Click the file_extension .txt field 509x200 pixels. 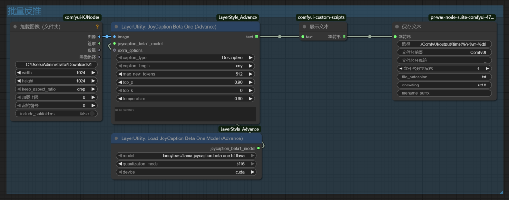444,77
